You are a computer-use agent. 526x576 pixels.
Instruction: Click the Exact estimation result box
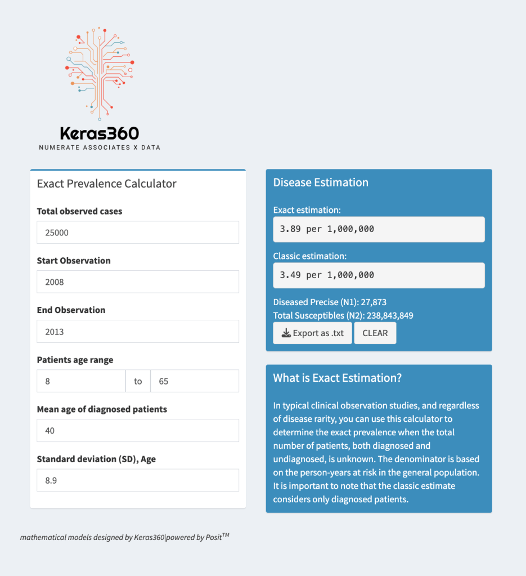(x=379, y=229)
